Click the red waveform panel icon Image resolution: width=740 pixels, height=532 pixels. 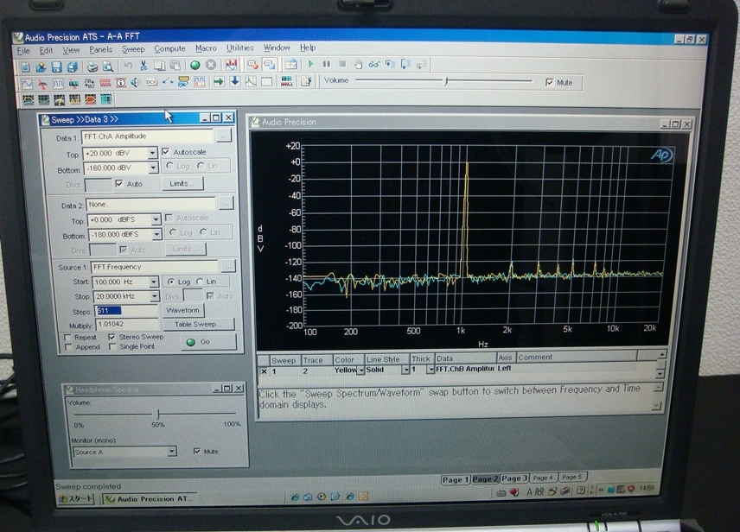pos(105,84)
